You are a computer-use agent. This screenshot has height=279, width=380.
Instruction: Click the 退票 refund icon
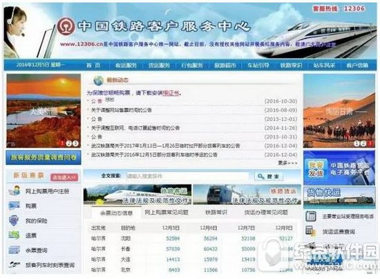[x=14, y=235]
